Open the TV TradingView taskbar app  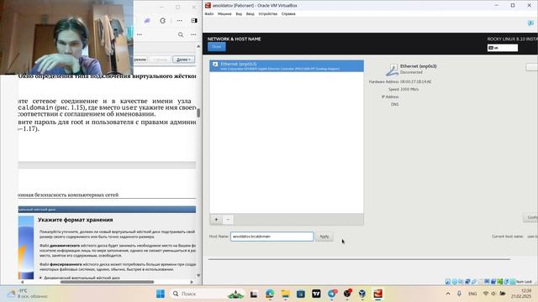point(316,294)
